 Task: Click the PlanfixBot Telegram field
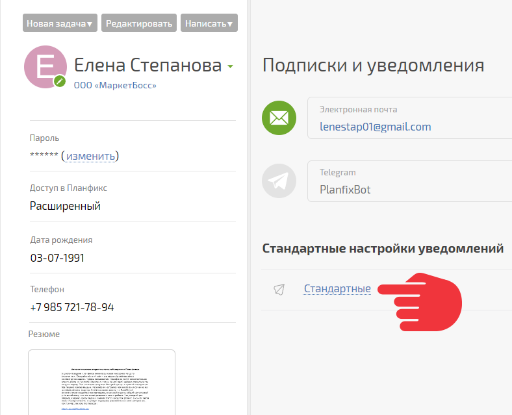tap(409, 181)
